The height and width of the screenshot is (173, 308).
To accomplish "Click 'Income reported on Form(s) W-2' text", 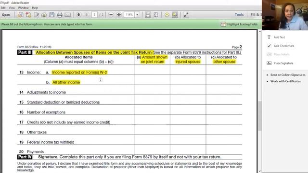I will [x=79, y=73].
